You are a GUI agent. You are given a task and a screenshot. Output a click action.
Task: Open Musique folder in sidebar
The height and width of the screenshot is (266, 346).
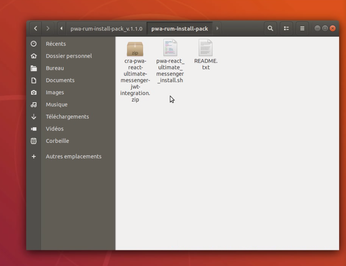(x=57, y=104)
